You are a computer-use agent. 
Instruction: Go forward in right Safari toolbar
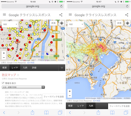(84, 113)
